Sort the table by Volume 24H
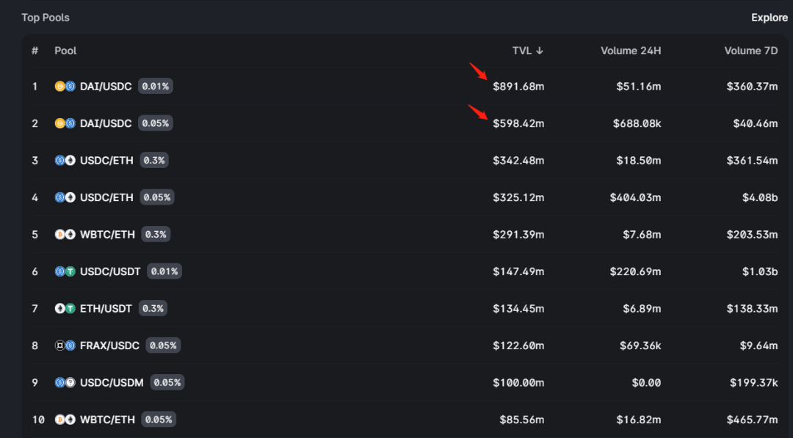This screenshot has width=793, height=438. [631, 51]
